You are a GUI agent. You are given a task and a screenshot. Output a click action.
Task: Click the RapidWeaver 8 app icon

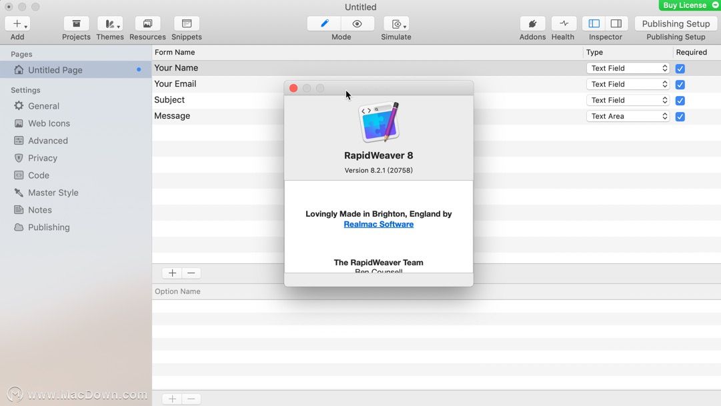pos(379,122)
